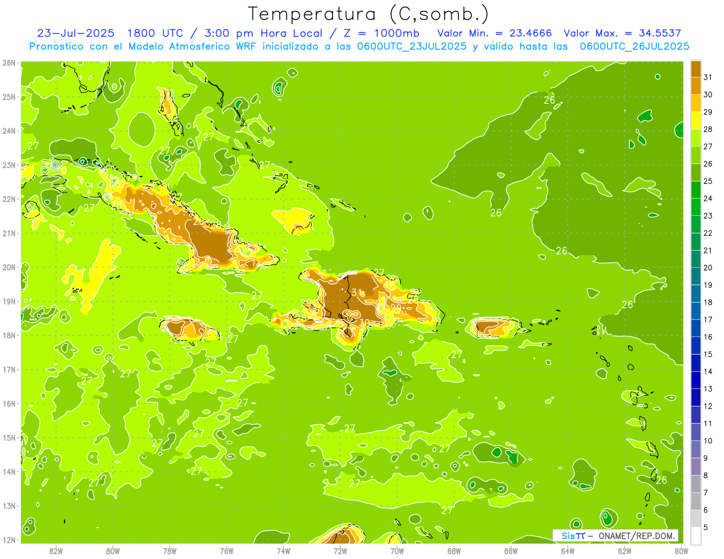This screenshot has height=559, width=724.
Task: Click the '14N' latitude axis label
Action: click(x=9, y=472)
